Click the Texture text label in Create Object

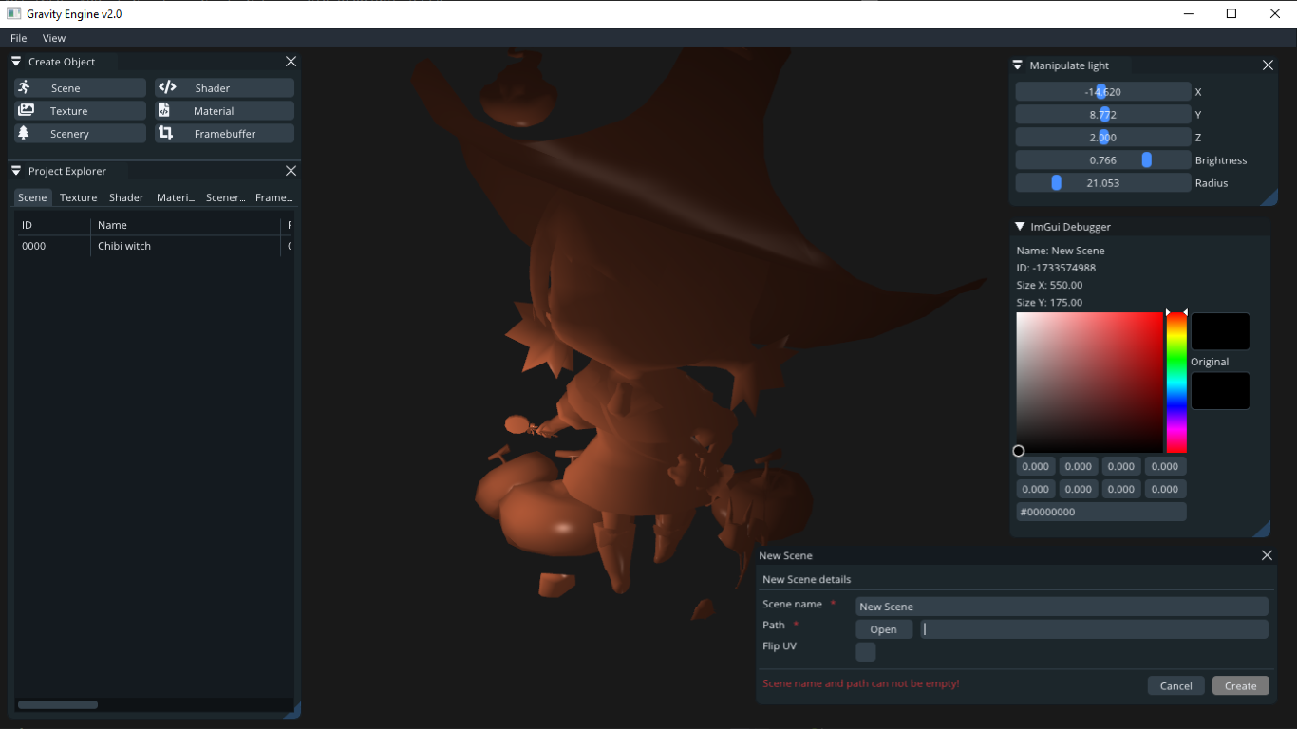pos(68,111)
